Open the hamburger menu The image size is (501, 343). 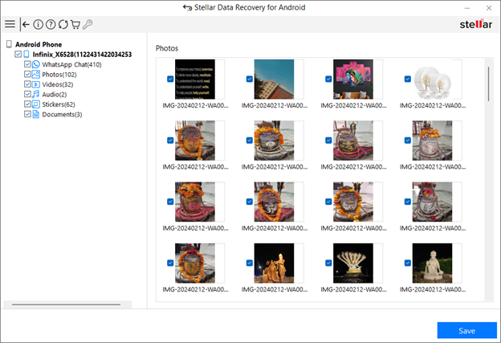tap(10, 24)
